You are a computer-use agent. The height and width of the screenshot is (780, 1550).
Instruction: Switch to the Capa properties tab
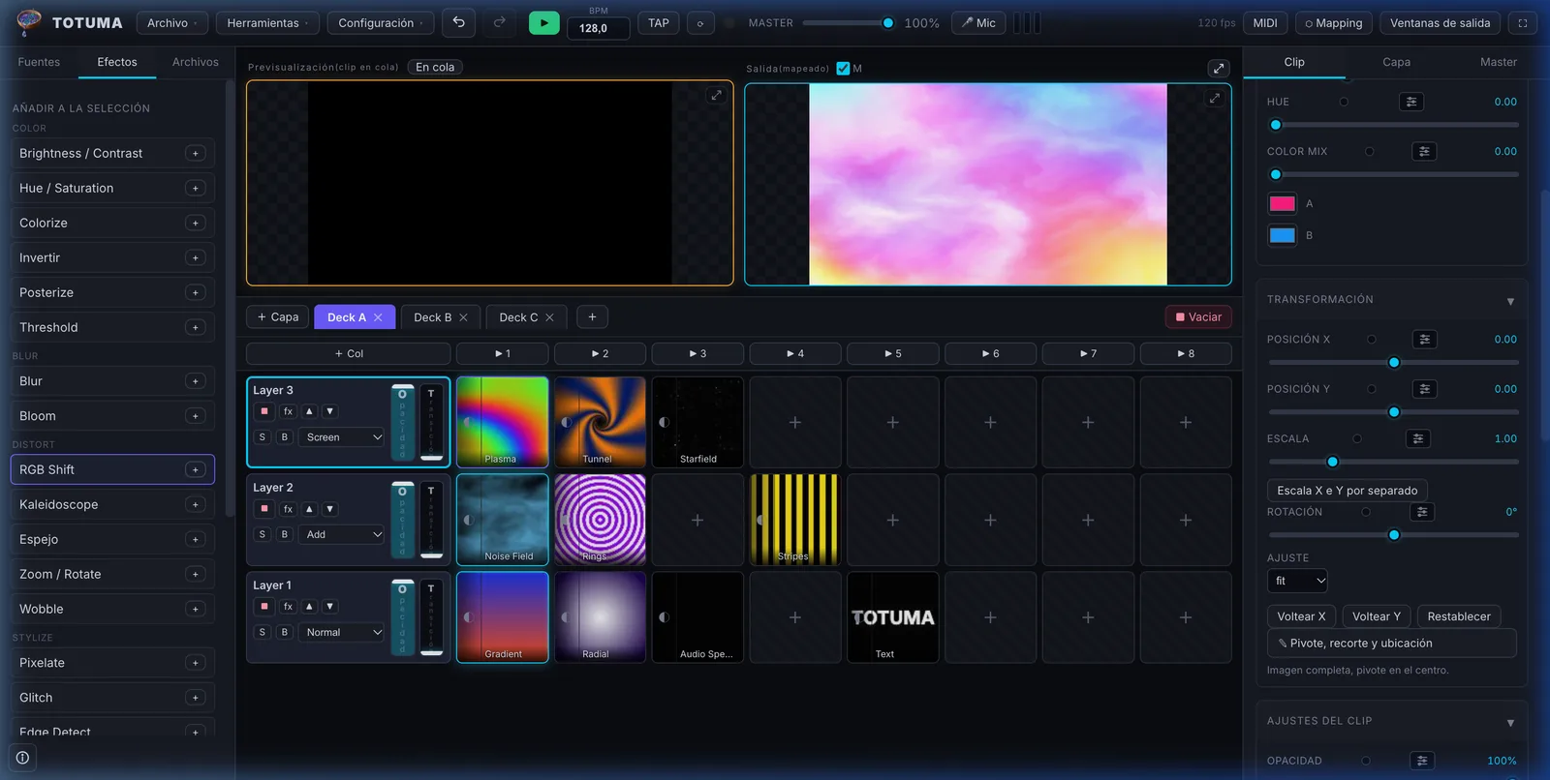1396,62
